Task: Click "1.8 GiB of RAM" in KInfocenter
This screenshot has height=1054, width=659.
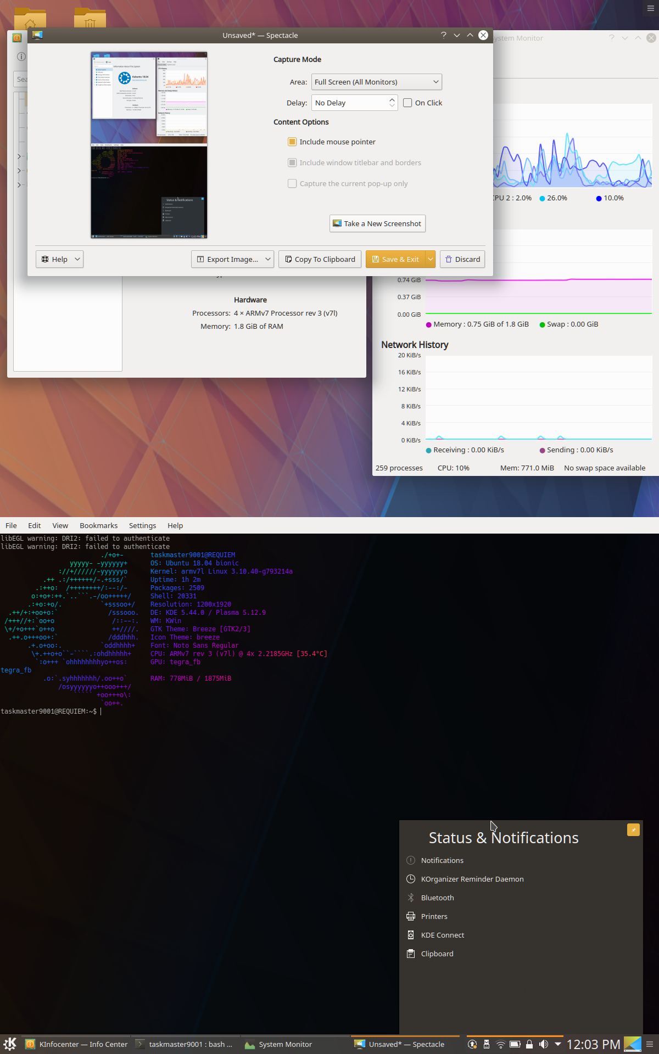Action: (x=259, y=326)
